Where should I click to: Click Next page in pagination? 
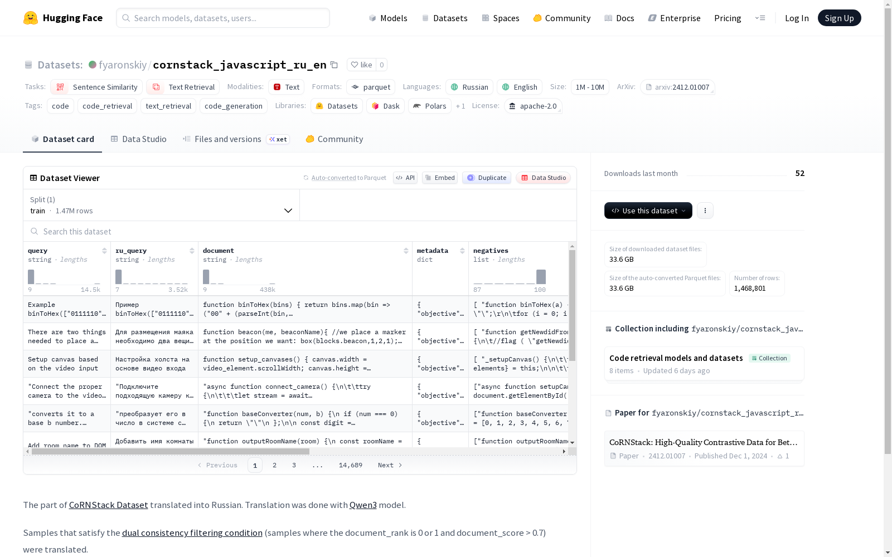(390, 465)
